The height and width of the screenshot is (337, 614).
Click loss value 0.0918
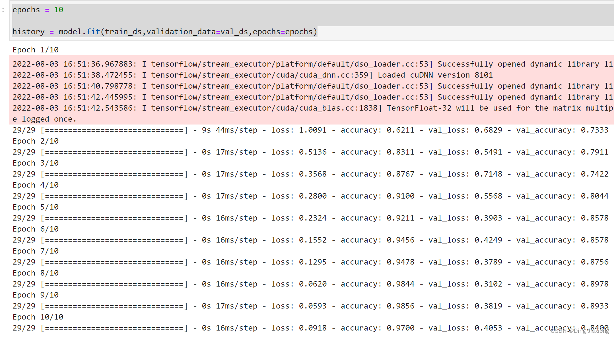click(x=313, y=328)
